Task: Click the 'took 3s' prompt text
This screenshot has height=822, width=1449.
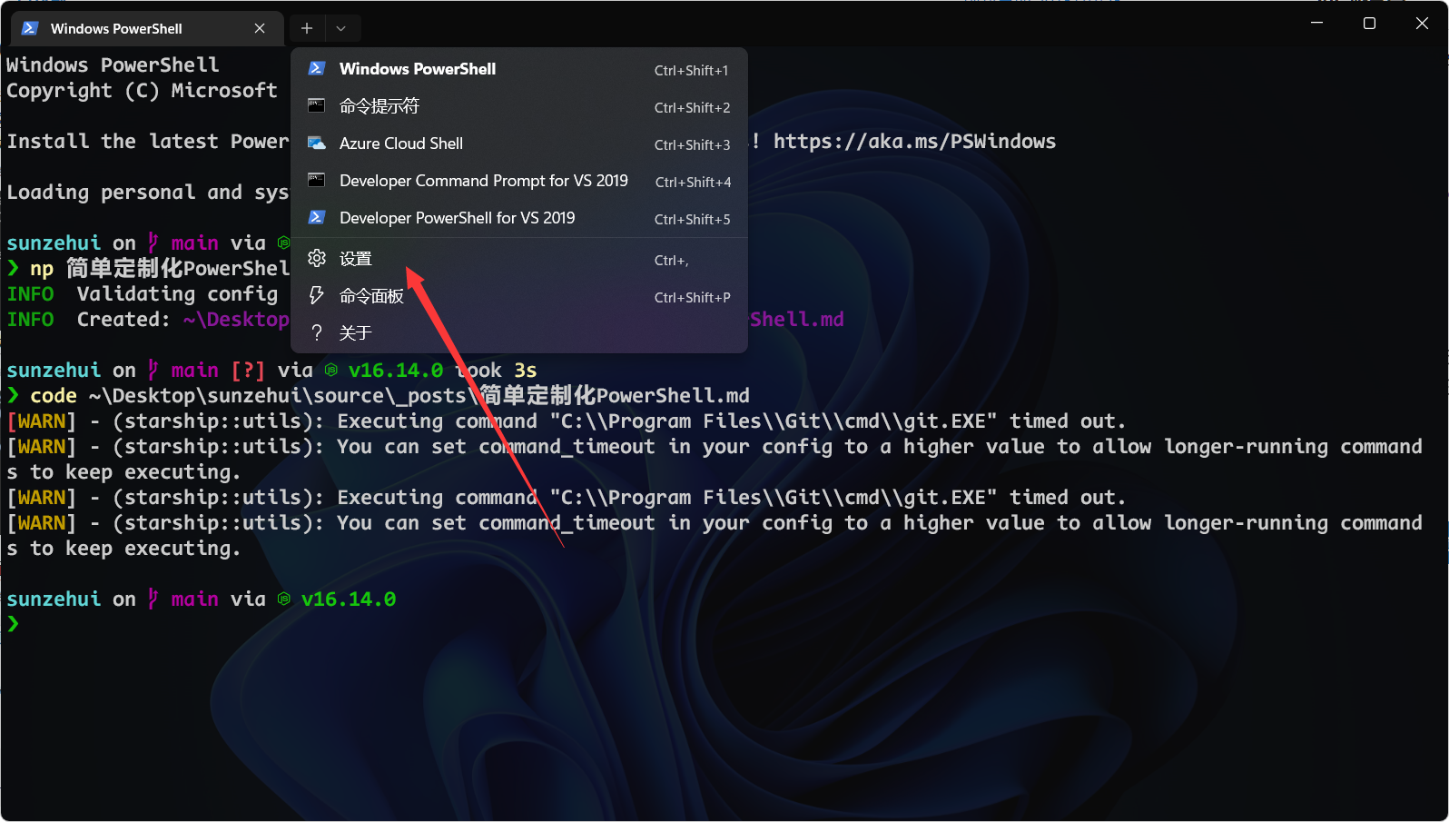Action: tap(496, 370)
